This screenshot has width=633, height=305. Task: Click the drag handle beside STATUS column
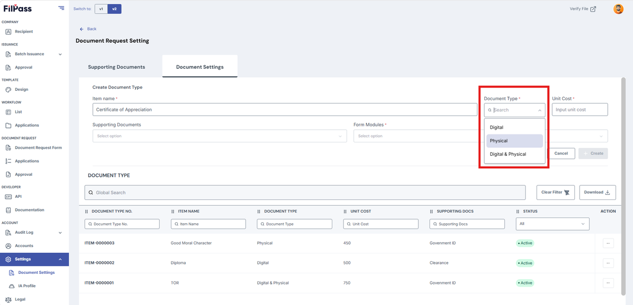[x=518, y=211]
